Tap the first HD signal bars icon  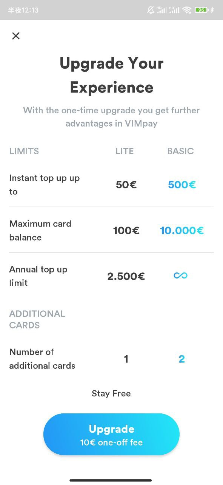(x=161, y=10)
